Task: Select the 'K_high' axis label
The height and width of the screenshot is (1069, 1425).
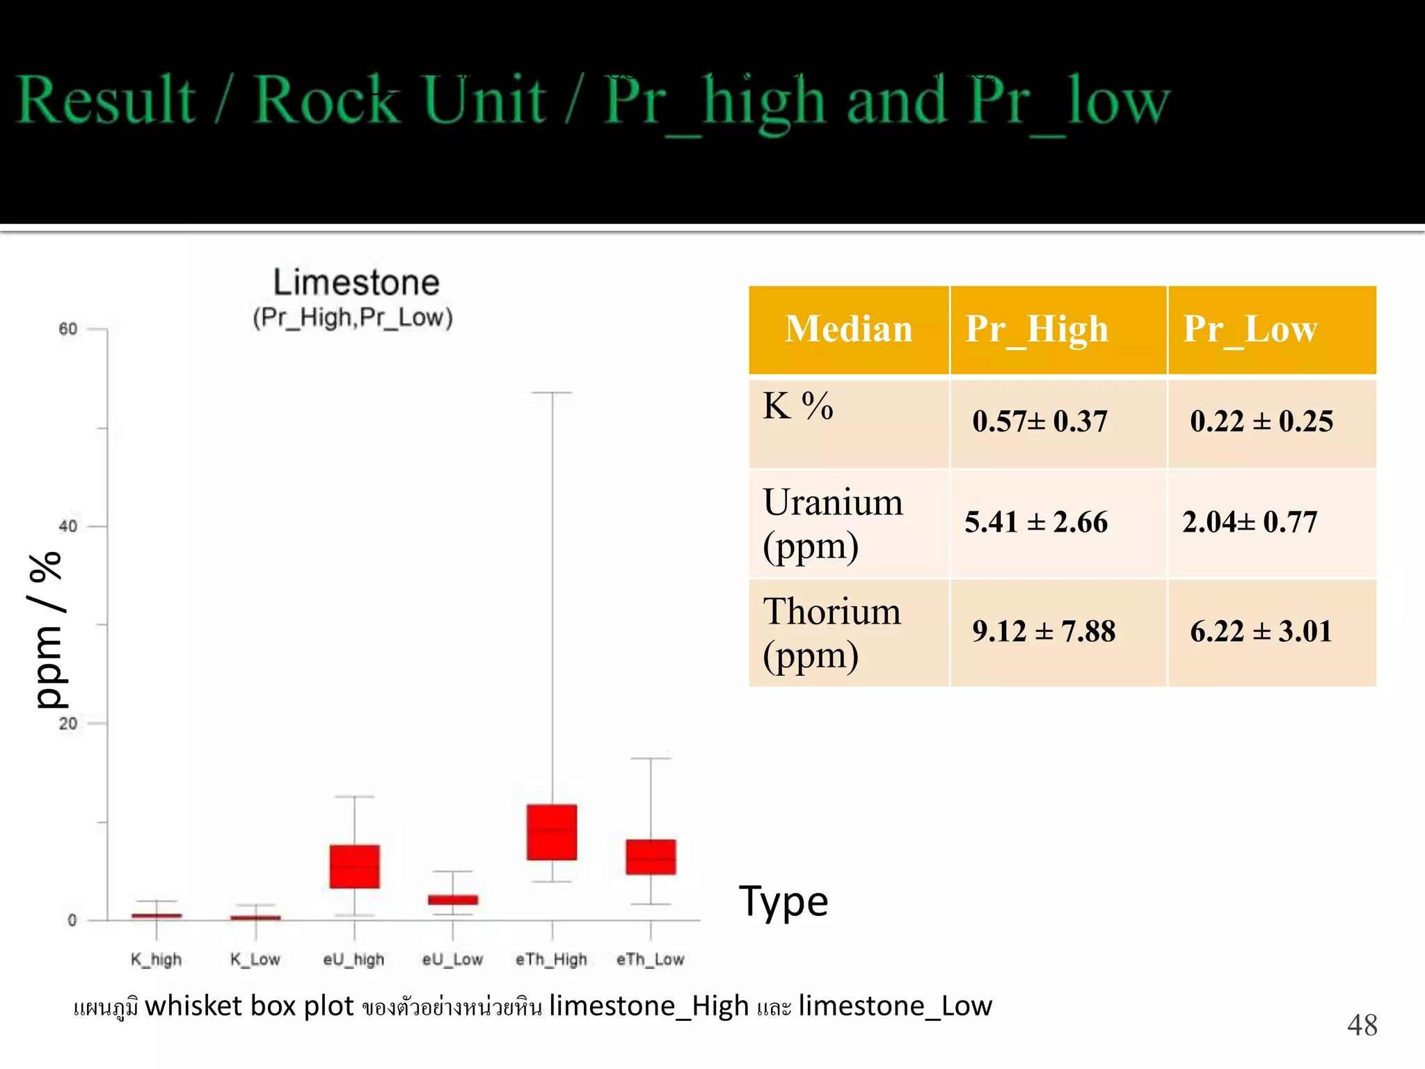Action: [156, 960]
